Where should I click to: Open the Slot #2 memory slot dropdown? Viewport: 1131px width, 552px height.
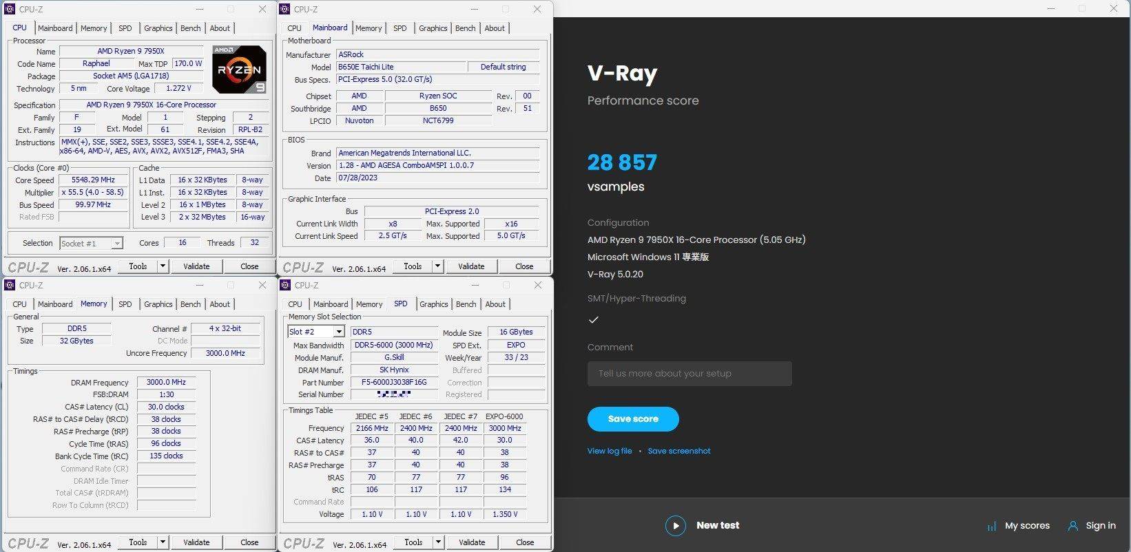(x=338, y=332)
